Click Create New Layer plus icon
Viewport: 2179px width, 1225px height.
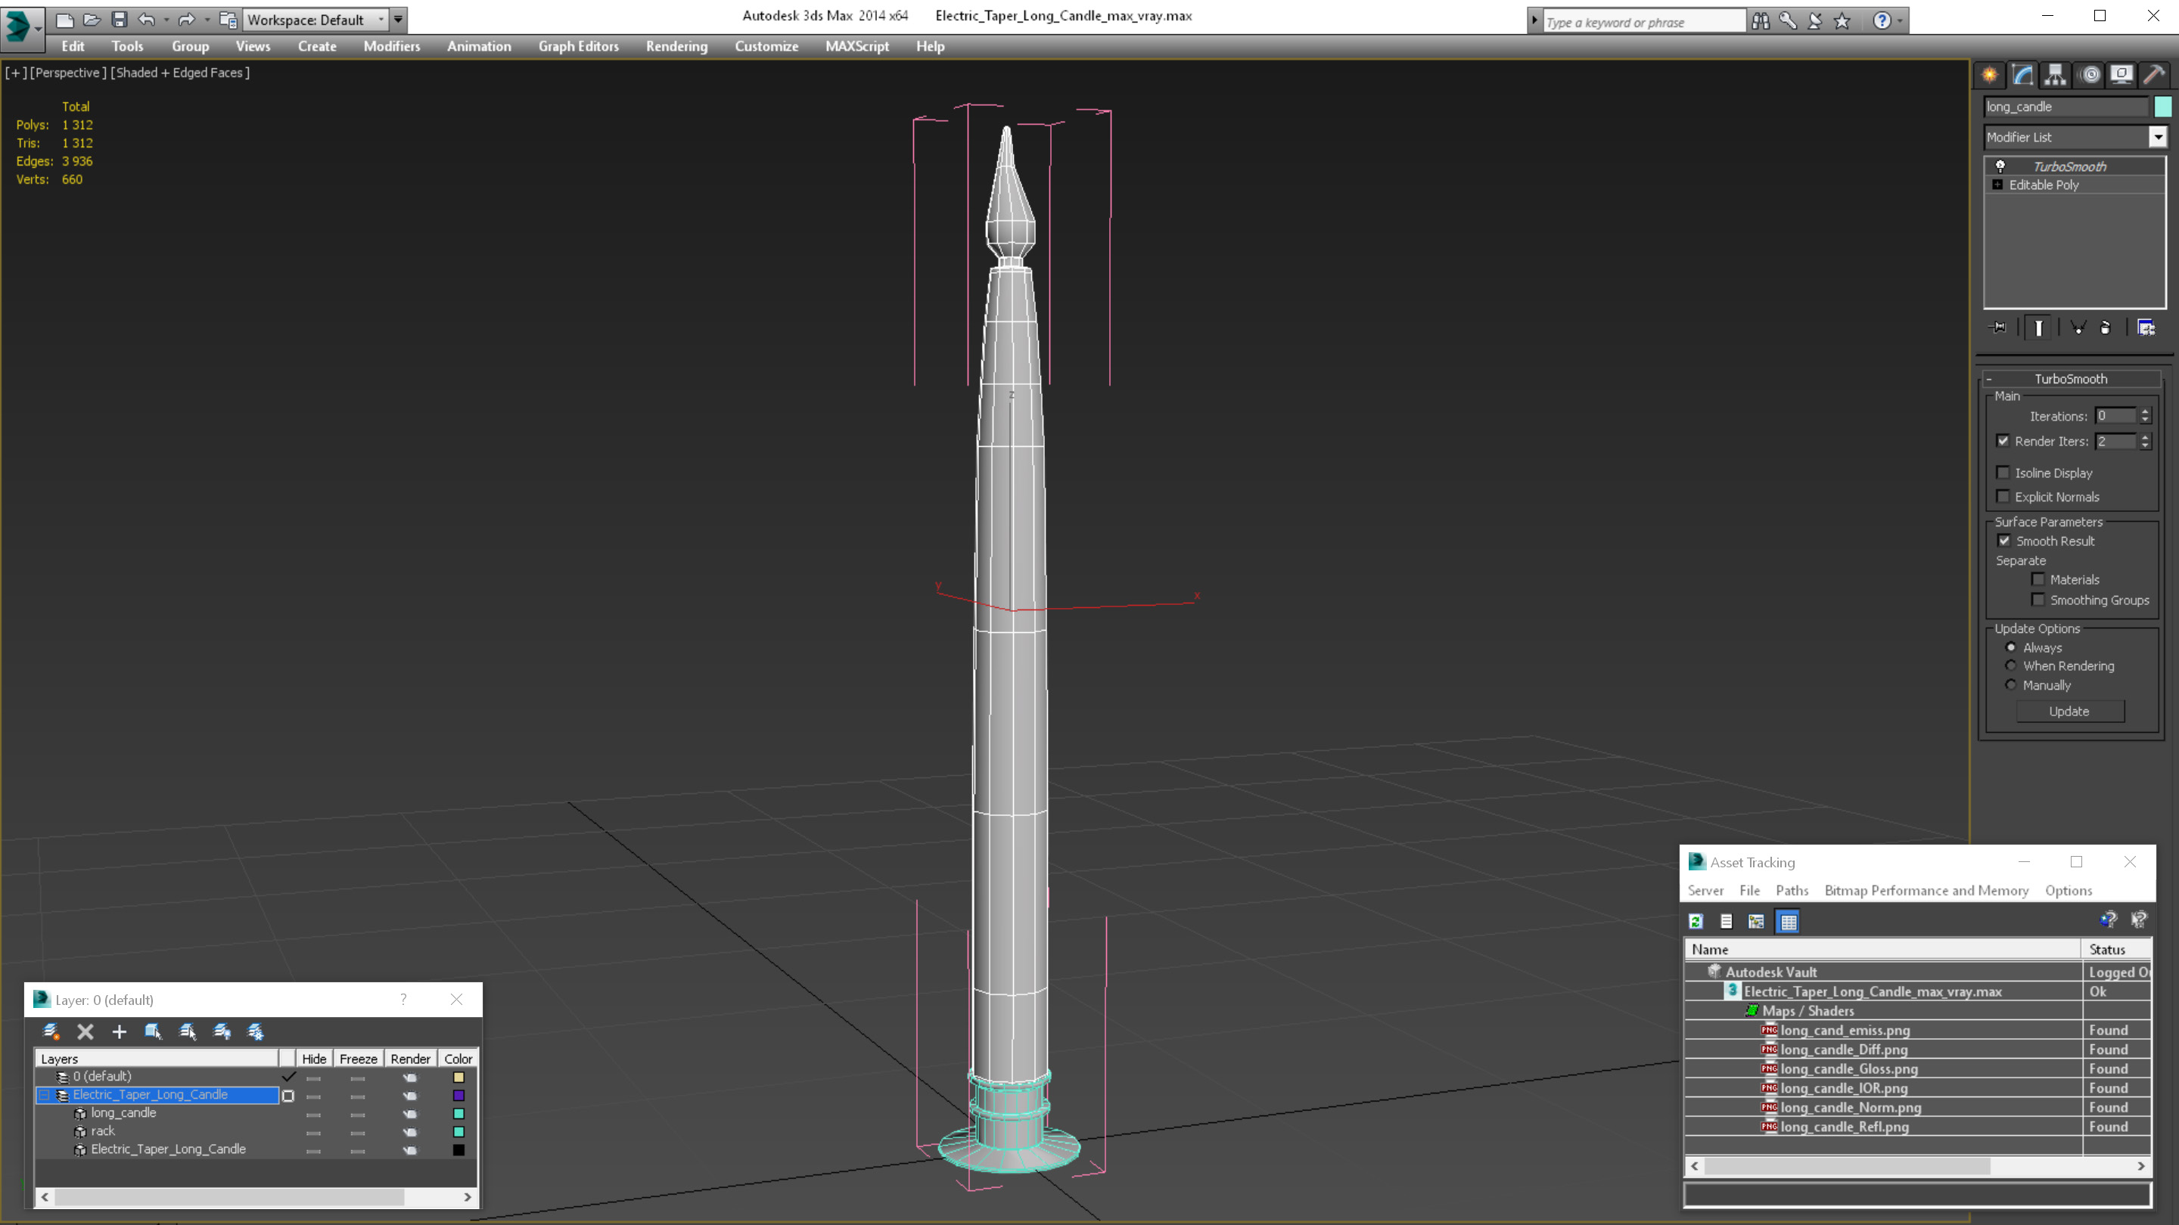tap(120, 1031)
